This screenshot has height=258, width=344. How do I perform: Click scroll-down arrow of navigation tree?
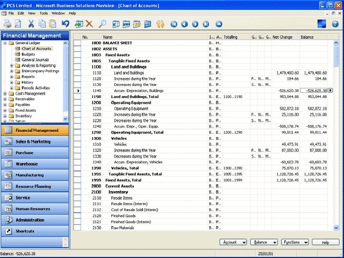[65, 118]
